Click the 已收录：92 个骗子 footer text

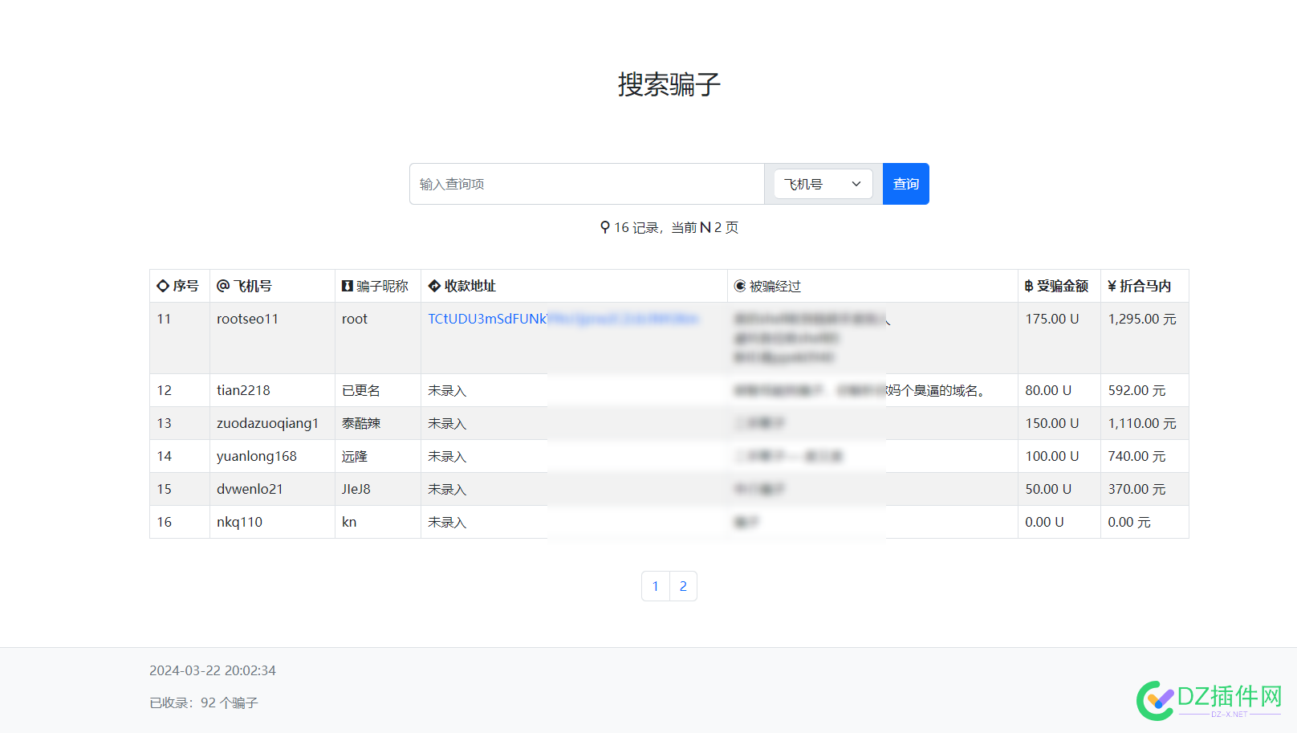point(204,702)
